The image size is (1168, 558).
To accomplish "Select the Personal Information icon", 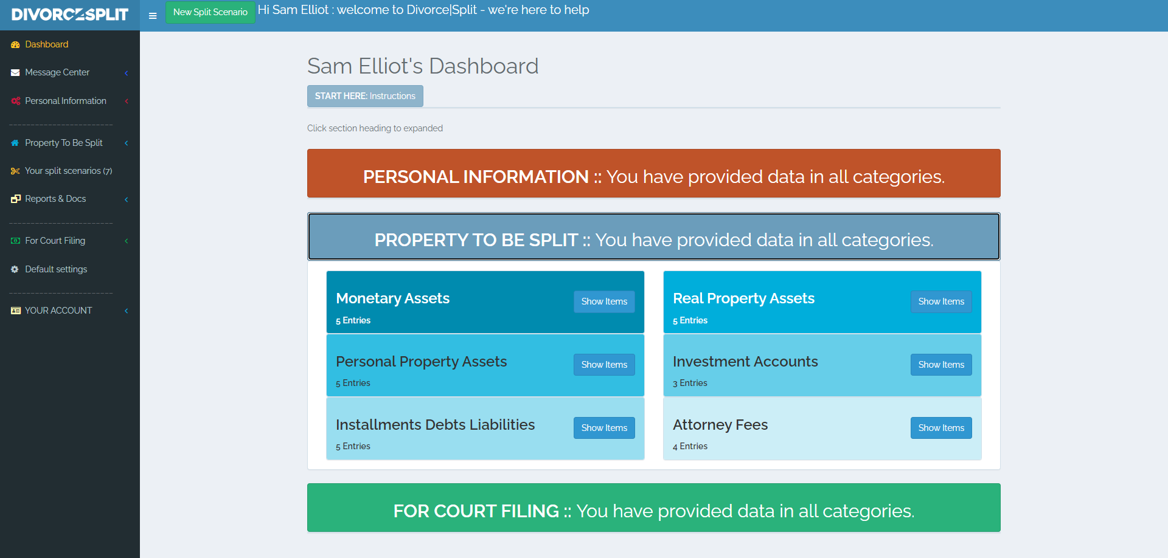I will tap(14, 100).
